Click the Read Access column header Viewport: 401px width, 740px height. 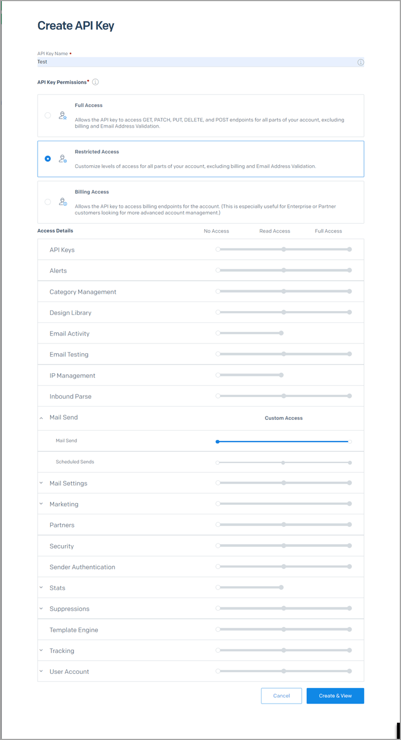(x=275, y=231)
